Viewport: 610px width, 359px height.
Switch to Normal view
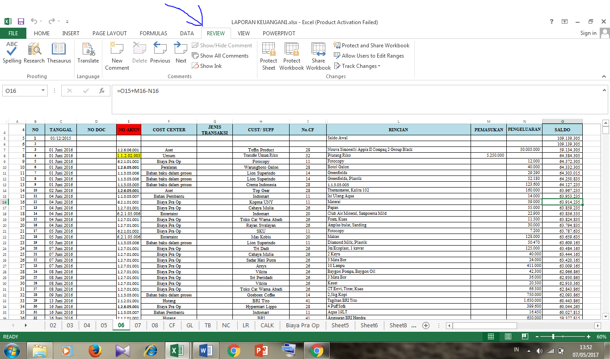pos(491,337)
